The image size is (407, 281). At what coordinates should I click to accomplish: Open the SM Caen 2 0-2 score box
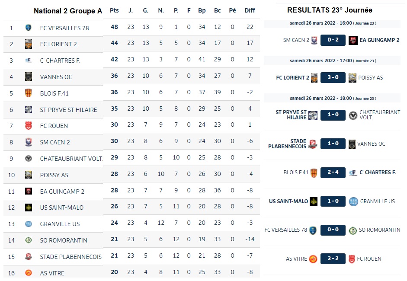coord(333,40)
